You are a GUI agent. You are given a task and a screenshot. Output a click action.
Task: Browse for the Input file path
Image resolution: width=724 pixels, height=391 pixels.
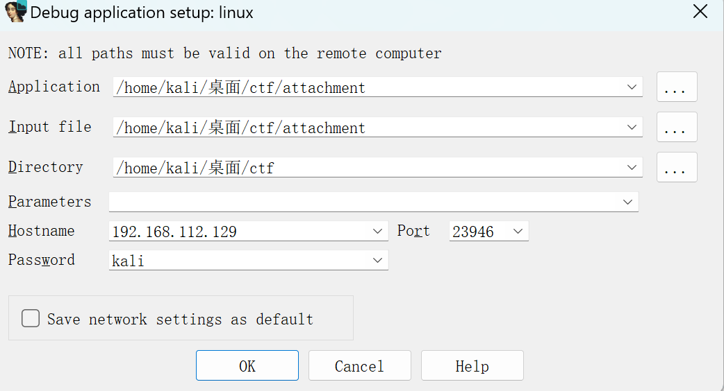[x=676, y=128]
